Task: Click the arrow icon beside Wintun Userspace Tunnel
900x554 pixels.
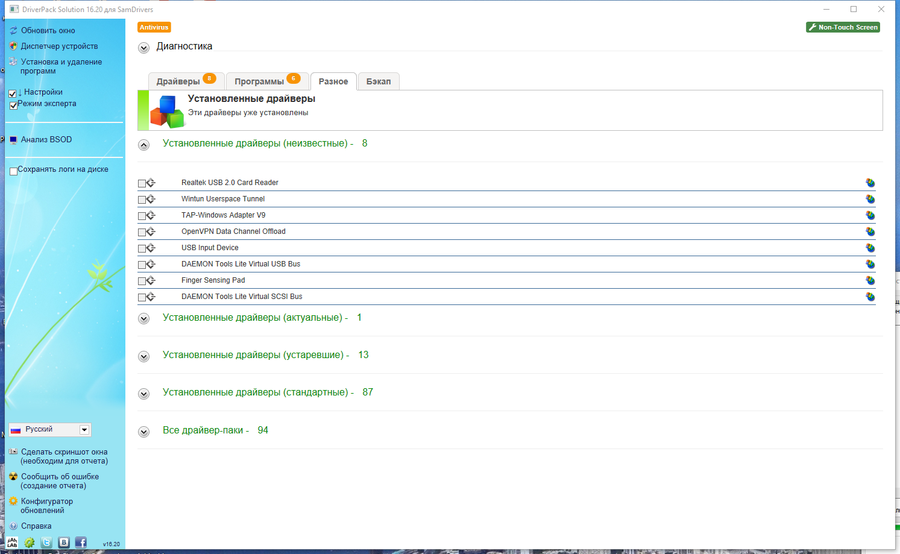Action: coord(151,199)
